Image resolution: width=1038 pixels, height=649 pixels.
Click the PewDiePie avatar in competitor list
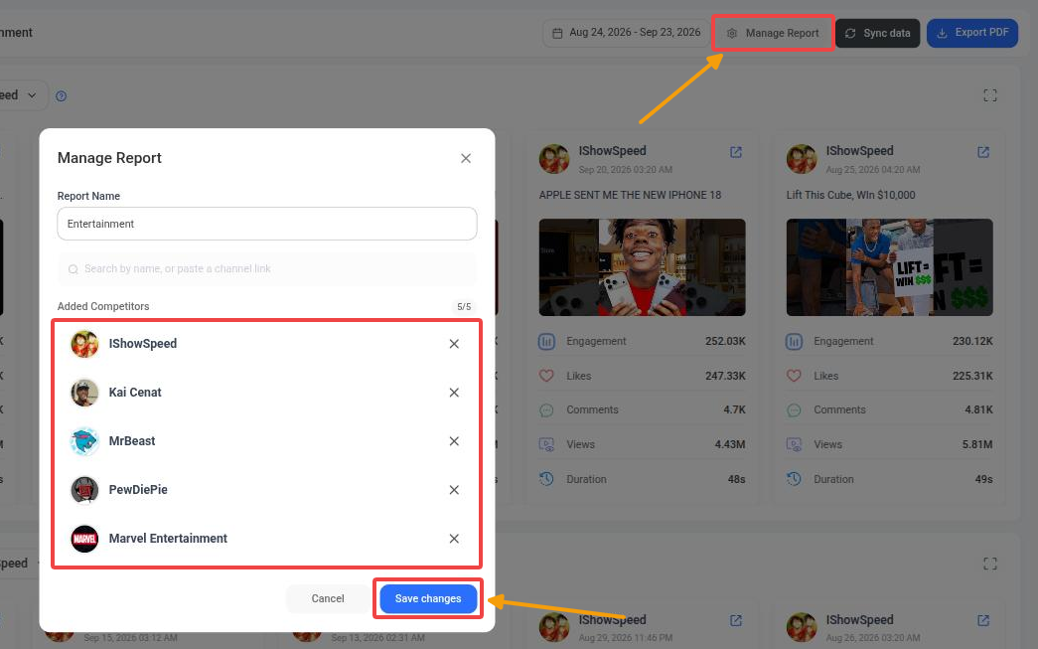point(84,490)
